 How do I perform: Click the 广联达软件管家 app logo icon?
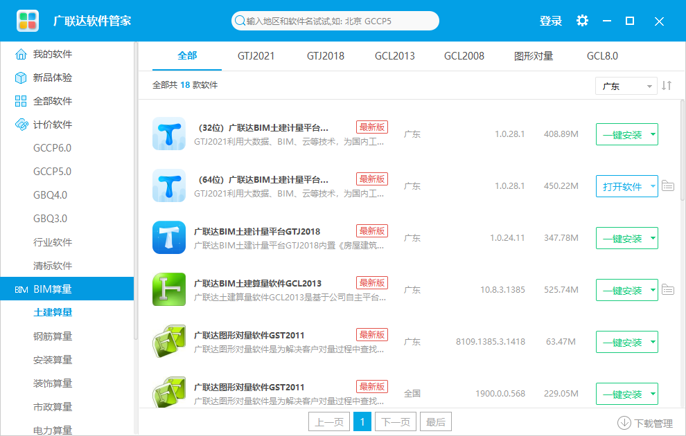pos(28,21)
